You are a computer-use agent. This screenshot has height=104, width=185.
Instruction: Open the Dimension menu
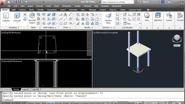click(x=66, y=6)
